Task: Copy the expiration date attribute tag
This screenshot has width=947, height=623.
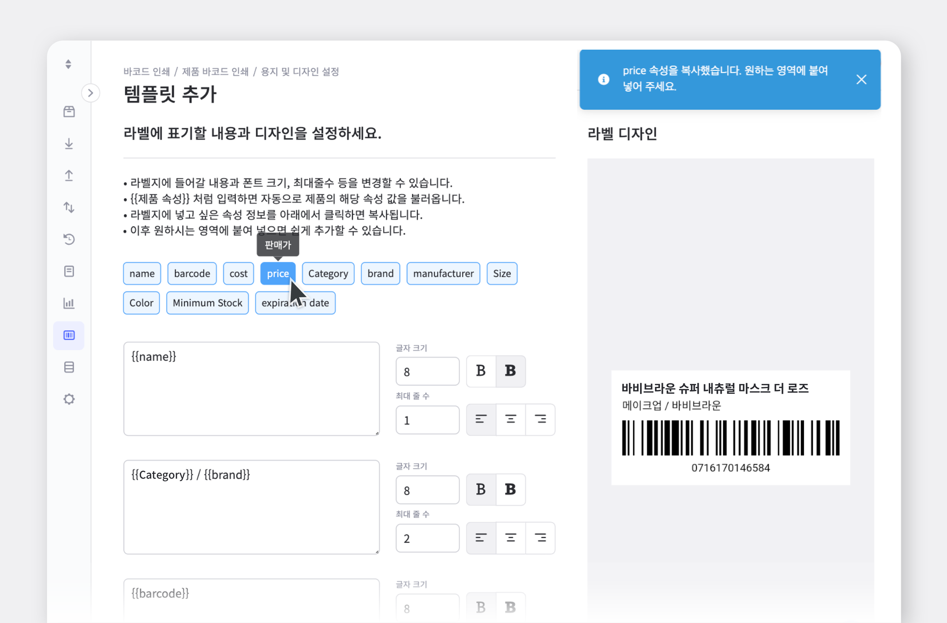Action: (295, 303)
